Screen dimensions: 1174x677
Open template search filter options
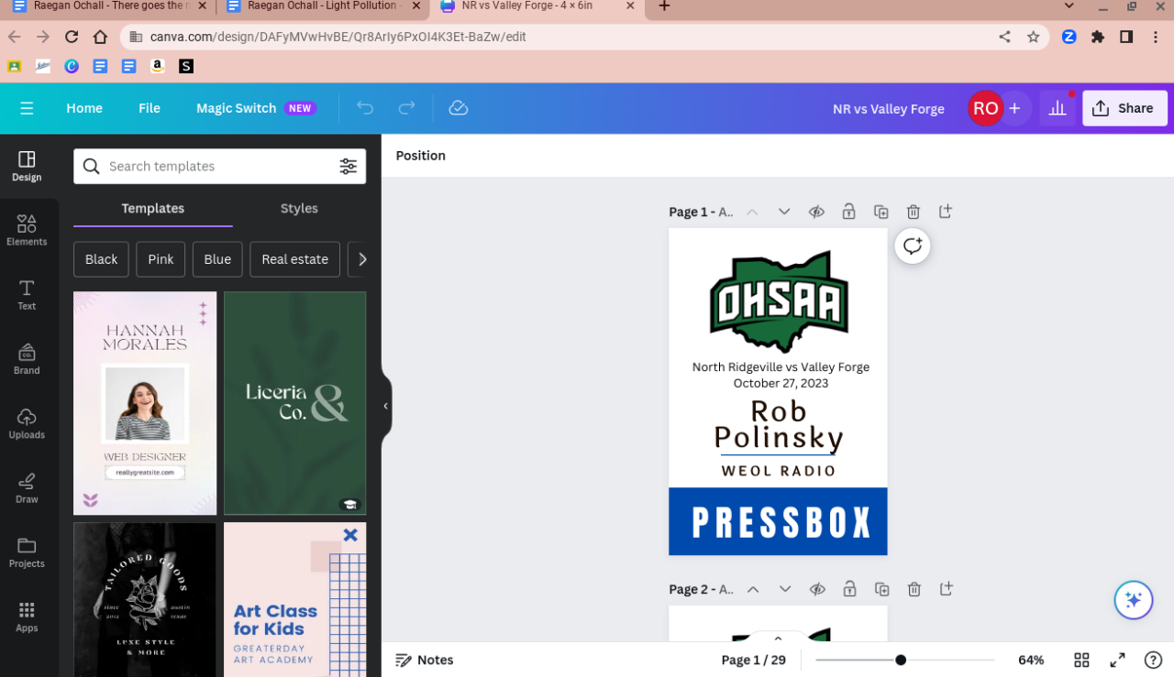(x=349, y=166)
